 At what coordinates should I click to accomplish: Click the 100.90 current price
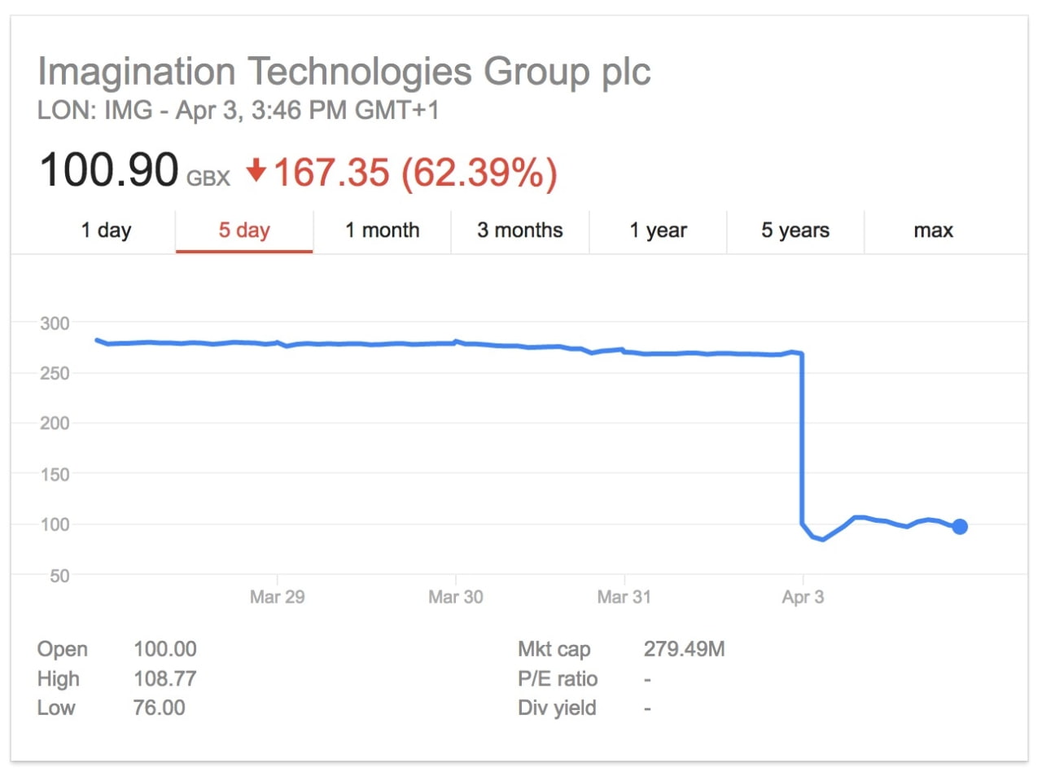(108, 171)
